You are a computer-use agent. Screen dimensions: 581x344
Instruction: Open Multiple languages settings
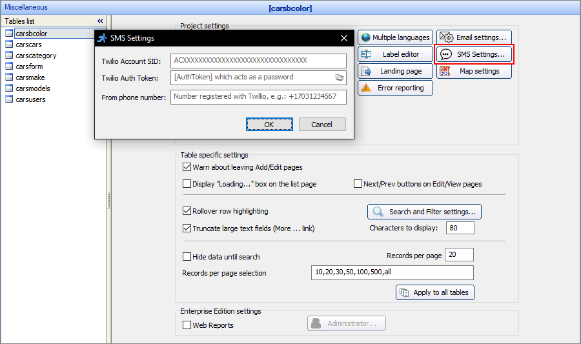pyautogui.click(x=395, y=37)
